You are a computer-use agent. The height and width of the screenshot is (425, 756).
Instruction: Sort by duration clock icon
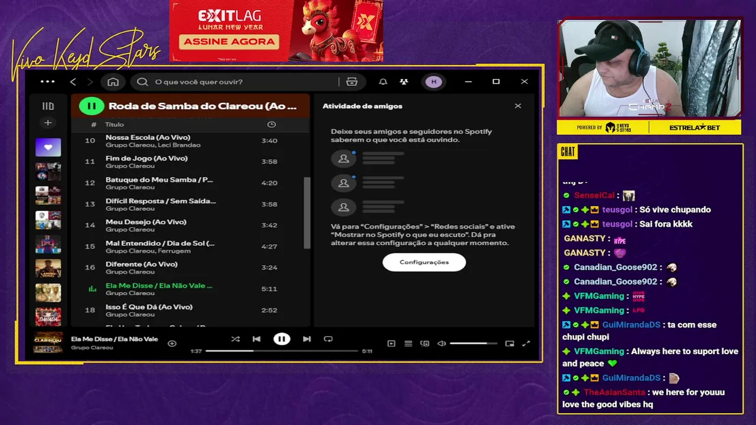(271, 125)
